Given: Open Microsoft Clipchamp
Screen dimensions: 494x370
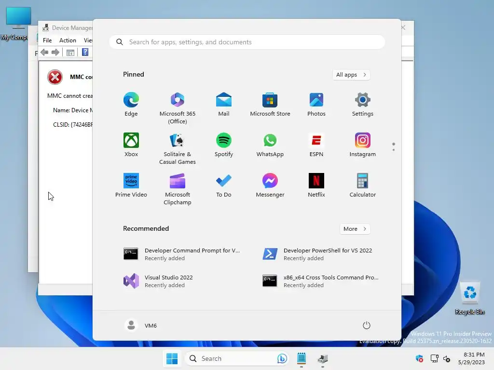Looking at the screenshot, I should coord(178,189).
